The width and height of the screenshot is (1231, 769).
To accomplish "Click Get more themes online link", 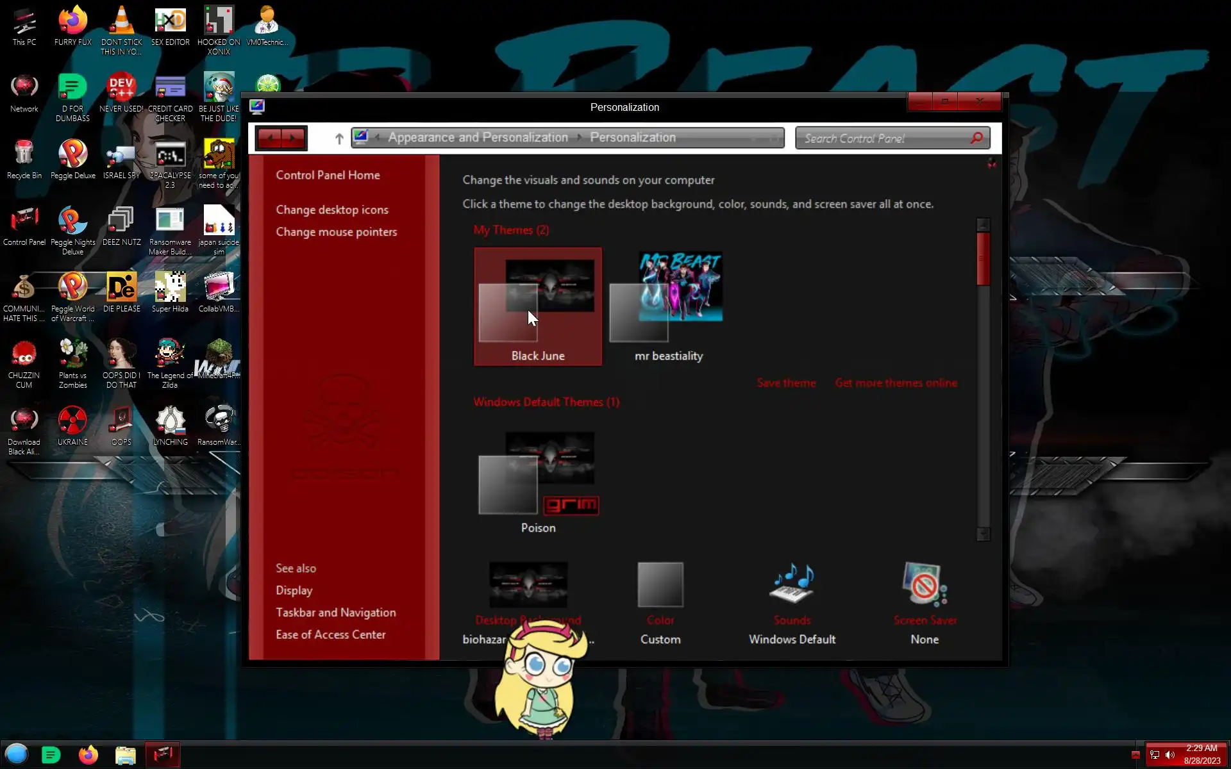I will click(x=896, y=383).
